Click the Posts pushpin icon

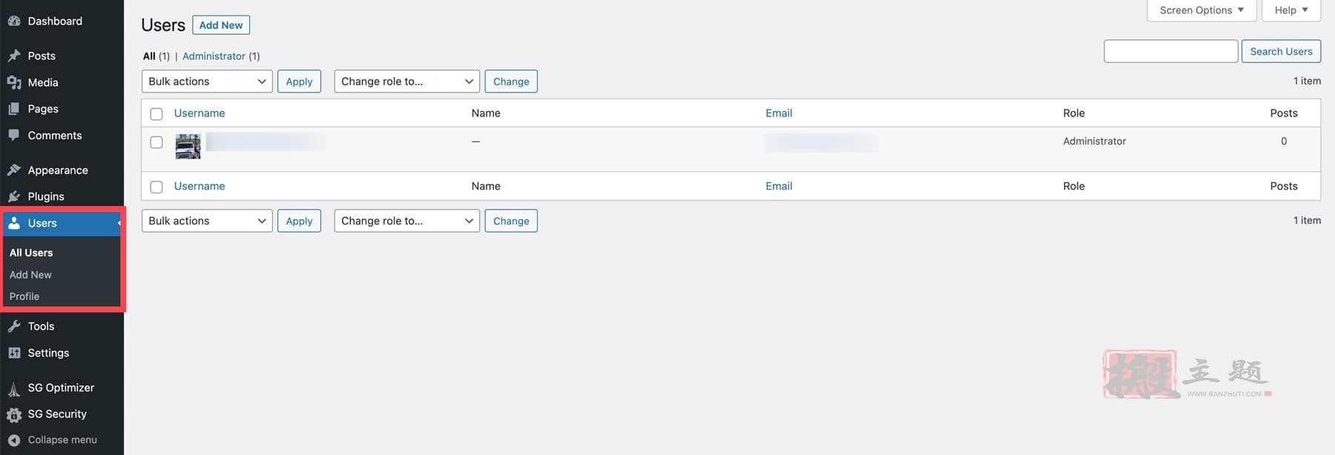(14, 56)
